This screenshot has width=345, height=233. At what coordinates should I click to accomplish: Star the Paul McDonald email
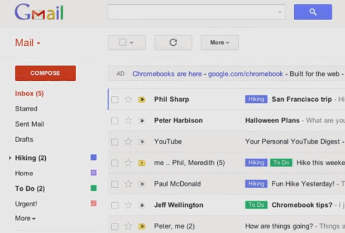(x=128, y=184)
